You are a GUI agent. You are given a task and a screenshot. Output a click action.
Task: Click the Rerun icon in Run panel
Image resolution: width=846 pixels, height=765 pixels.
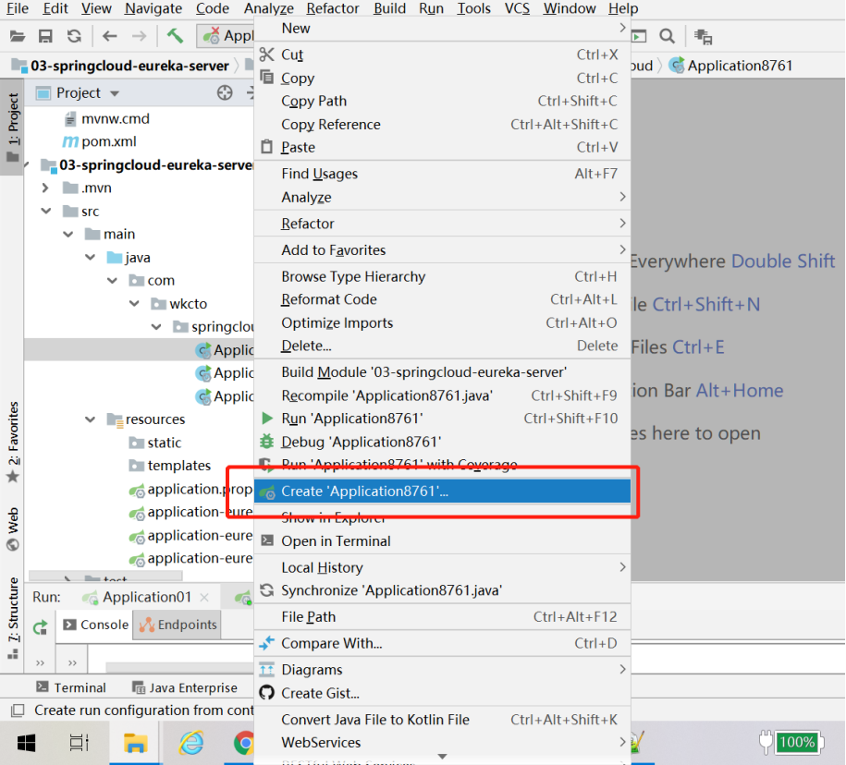(41, 627)
